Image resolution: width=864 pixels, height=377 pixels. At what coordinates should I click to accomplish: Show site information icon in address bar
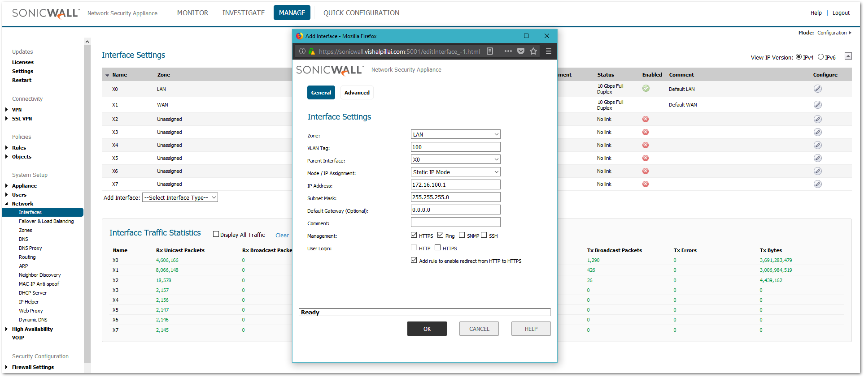point(302,51)
